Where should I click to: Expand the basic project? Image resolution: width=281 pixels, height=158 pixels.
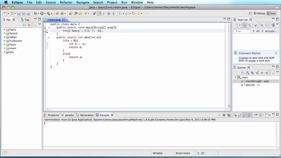coord(5,29)
